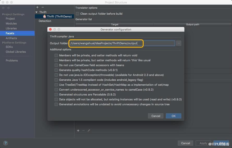Check Do not use CamelCase accessors
Screen dimensions: 232x148
coord(56,65)
